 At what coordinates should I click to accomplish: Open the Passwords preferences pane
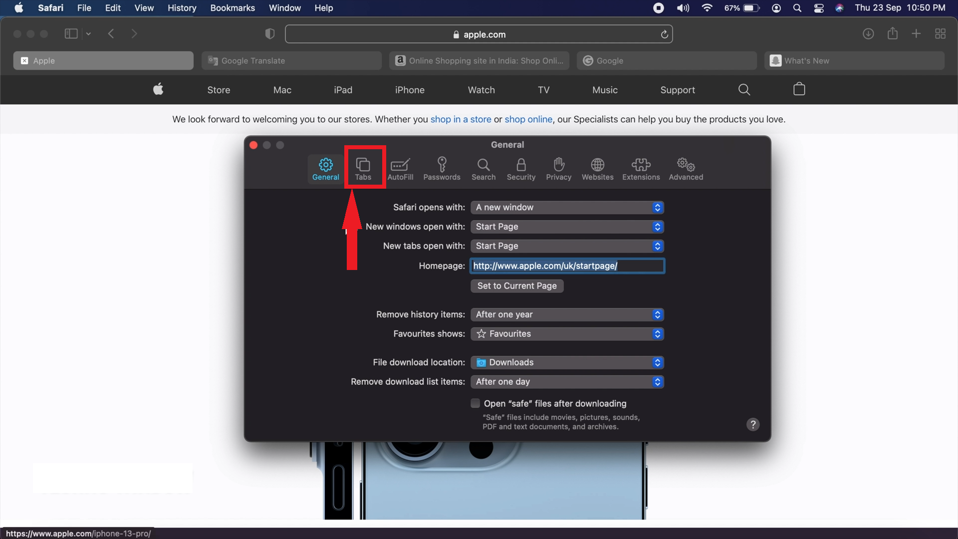tap(442, 169)
